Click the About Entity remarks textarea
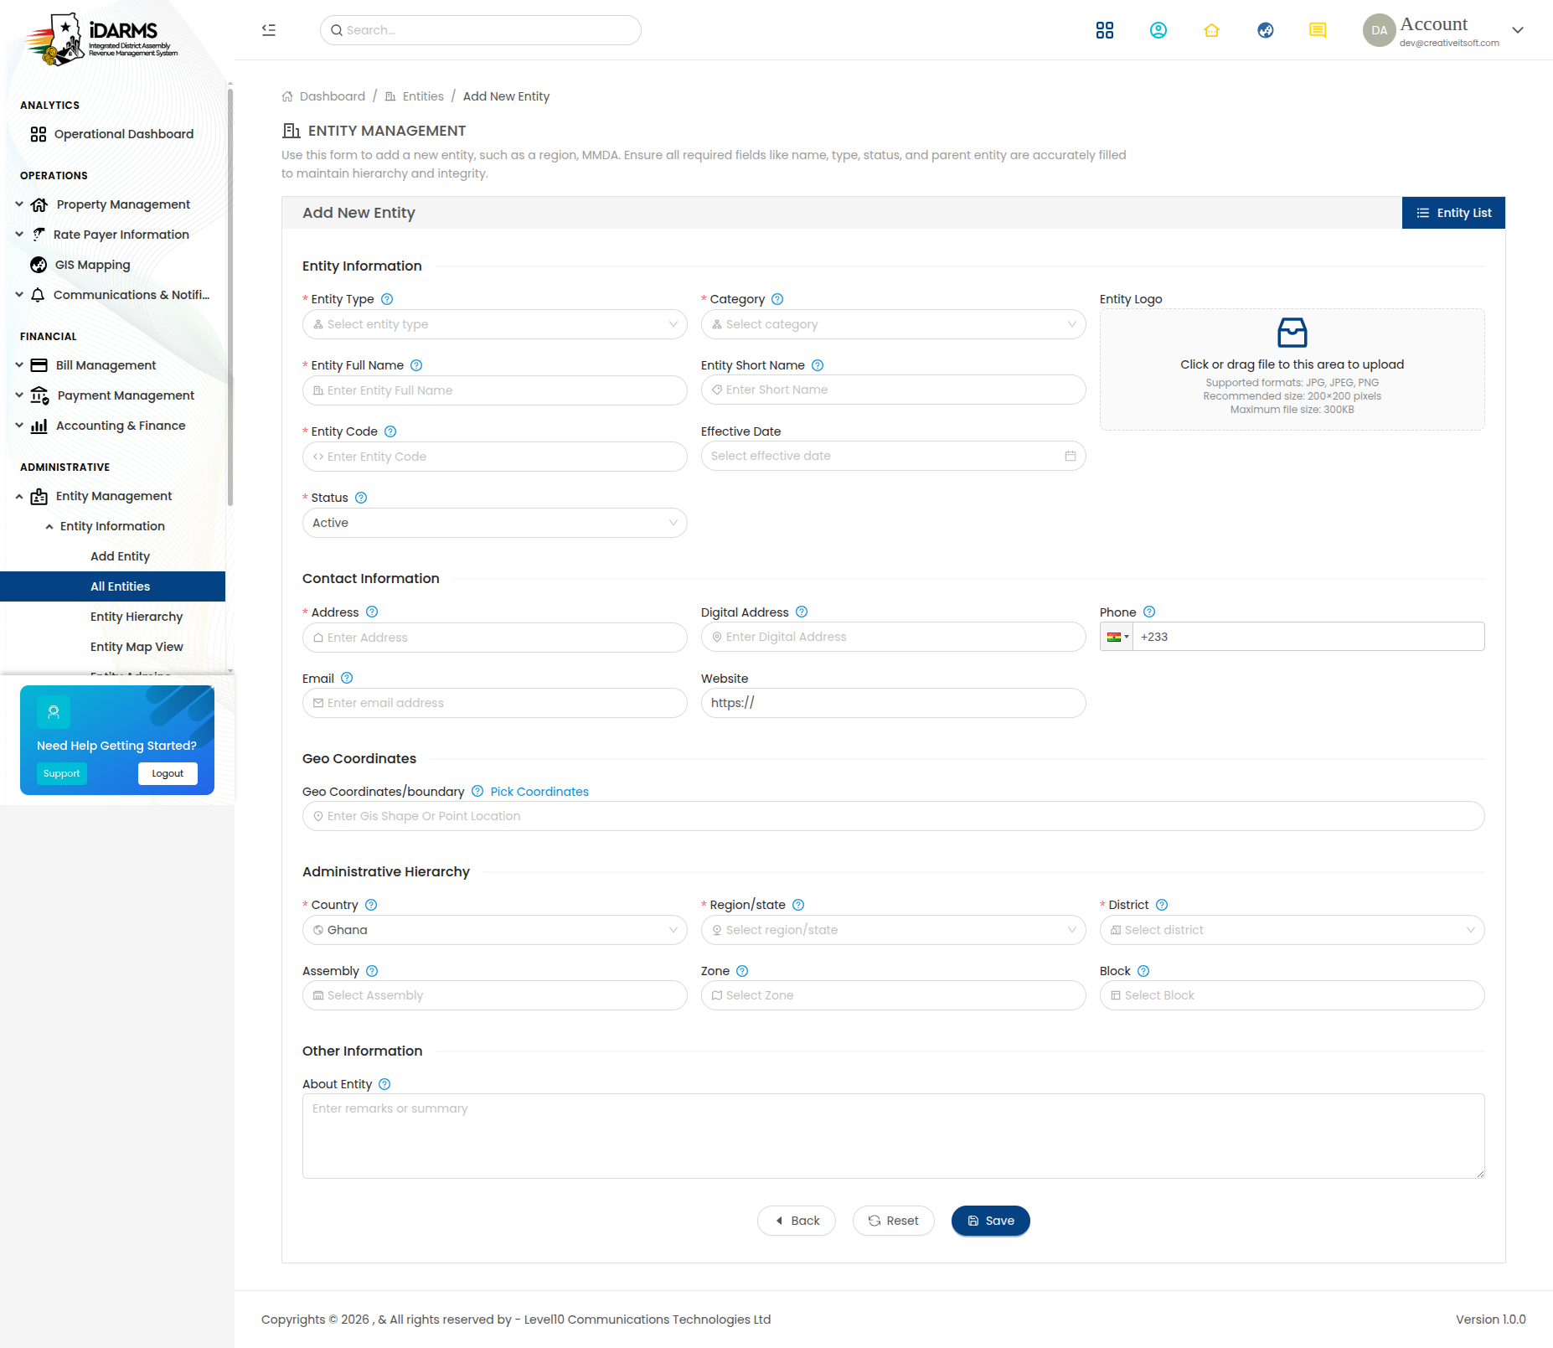The height and width of the screenshot is (1348, 1553). 894,1136
